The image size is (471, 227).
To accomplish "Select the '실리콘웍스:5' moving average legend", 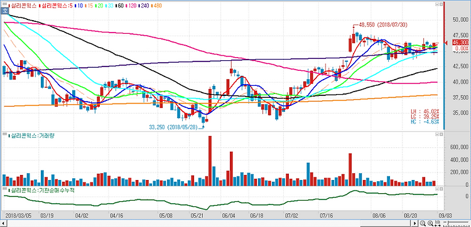I will pyautogui.click(x=56, y=5).
